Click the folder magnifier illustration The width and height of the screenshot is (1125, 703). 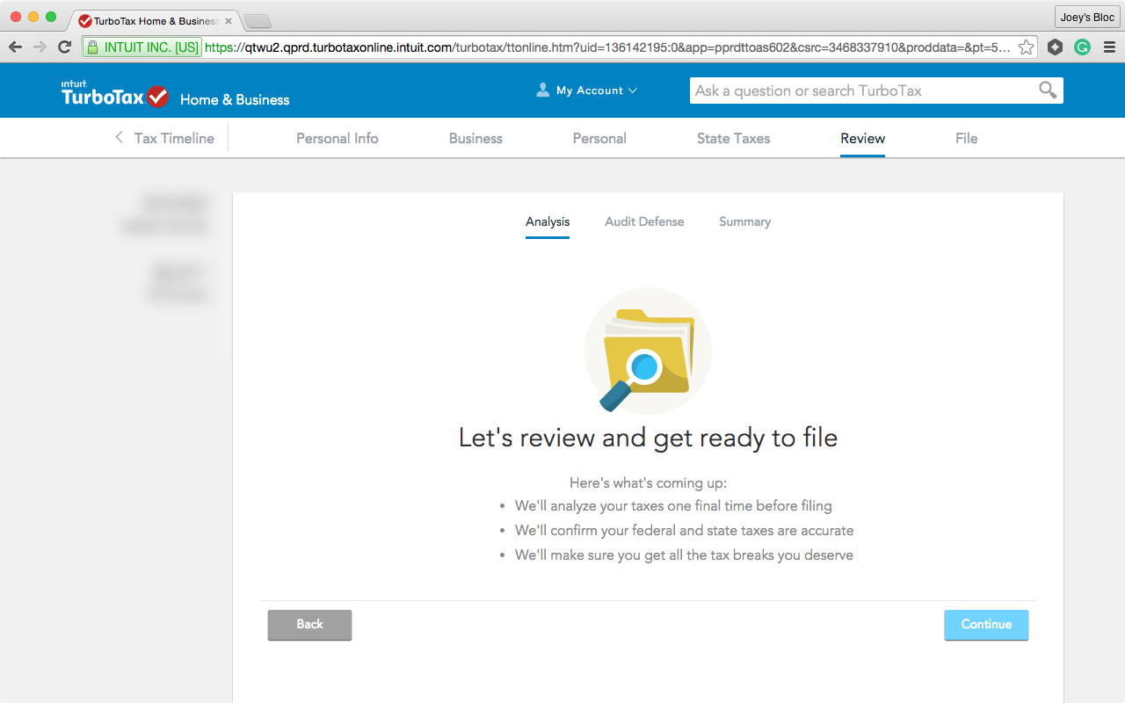[648, 351]
